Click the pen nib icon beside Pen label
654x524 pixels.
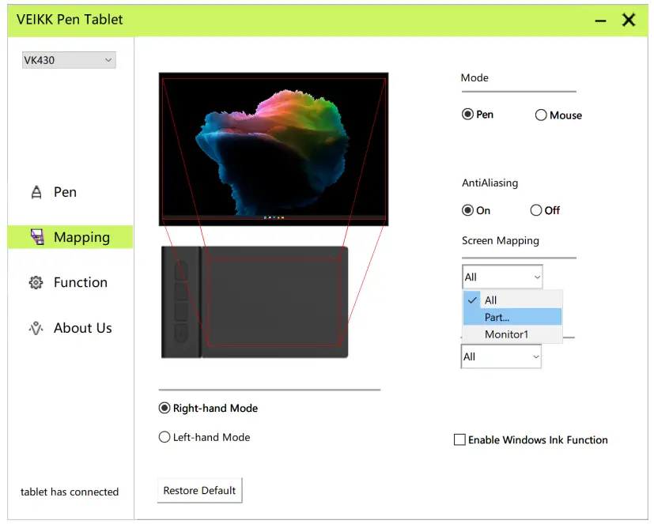click(36, 191)
